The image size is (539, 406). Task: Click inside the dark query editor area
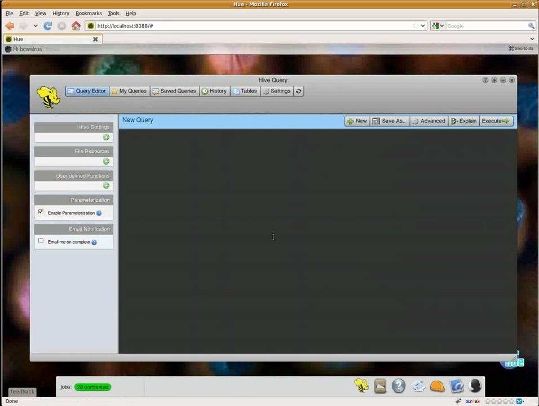pos(317,241)
